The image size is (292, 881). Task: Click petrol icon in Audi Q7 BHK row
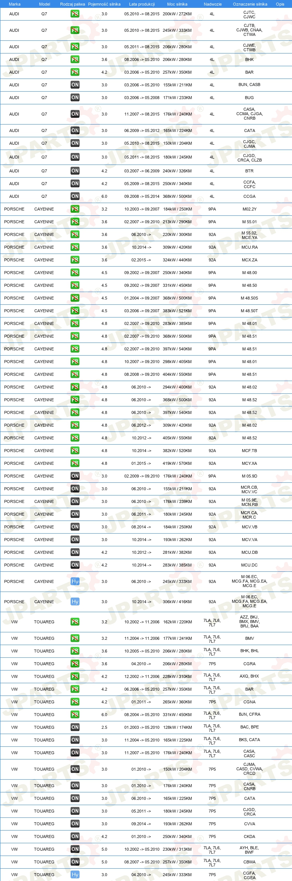coord(75,59)
